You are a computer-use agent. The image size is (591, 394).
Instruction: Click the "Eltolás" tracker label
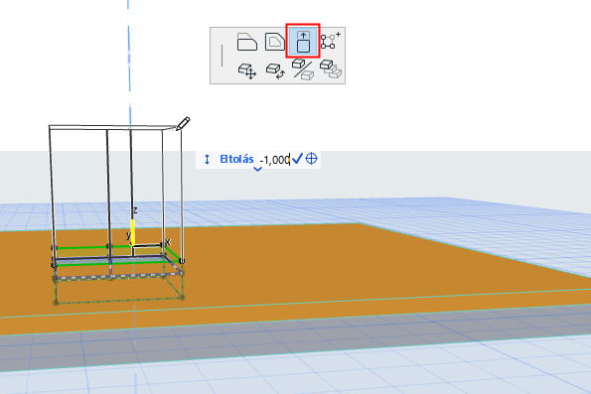pos(236,159)
